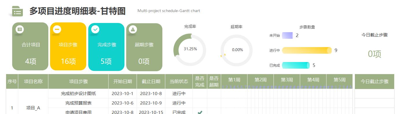
Task: Select the title 多项目进度明细表-甘特图
Action: pos(78,11)
